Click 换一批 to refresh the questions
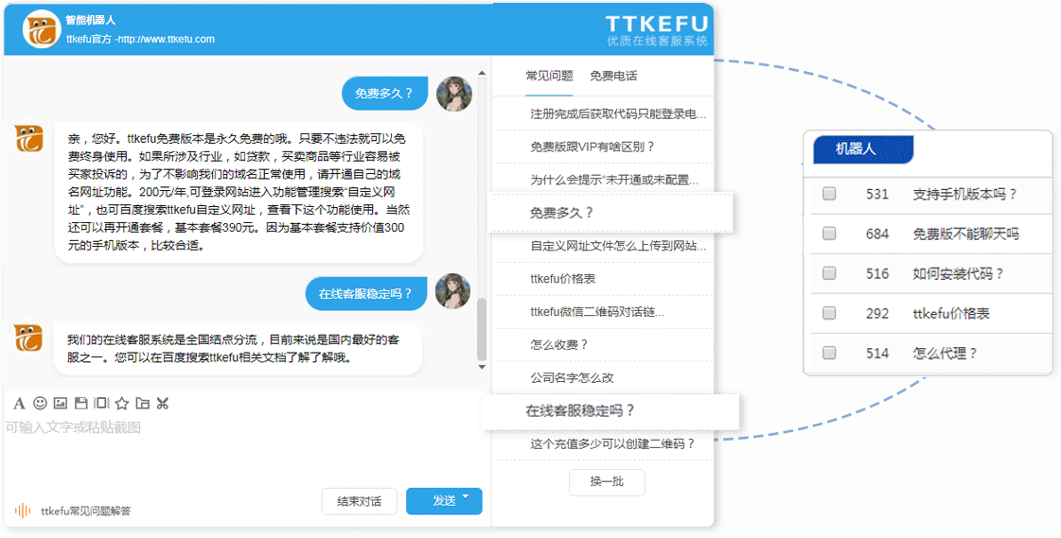The height and width of the screenshot is (538, 1061). coord(607,482)
